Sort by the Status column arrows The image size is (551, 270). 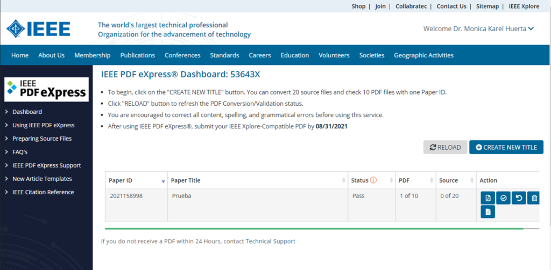(391, 180)
